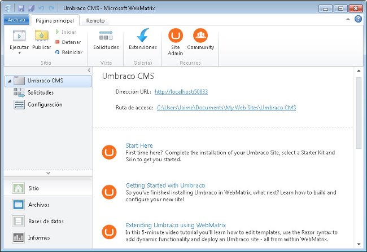Expand workspace selector chevron
The width and height of the screenshot is (367, 252).
(48, 173)
